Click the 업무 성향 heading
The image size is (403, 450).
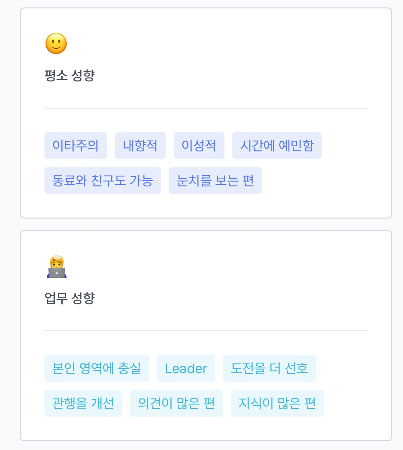pyautogui.click(x=69, y=298)
